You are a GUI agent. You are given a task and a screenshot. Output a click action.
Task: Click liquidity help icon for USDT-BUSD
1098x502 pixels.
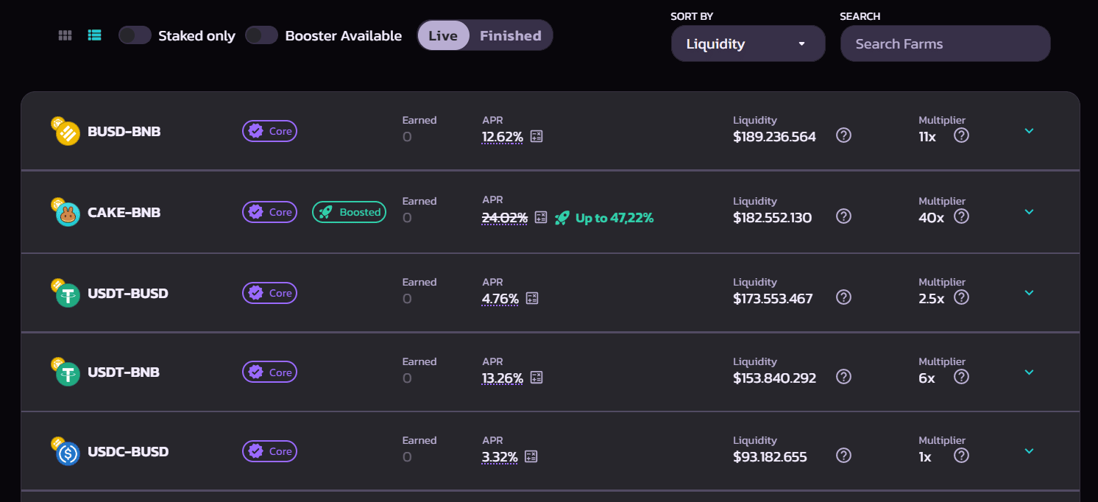(x=843, y=297)
